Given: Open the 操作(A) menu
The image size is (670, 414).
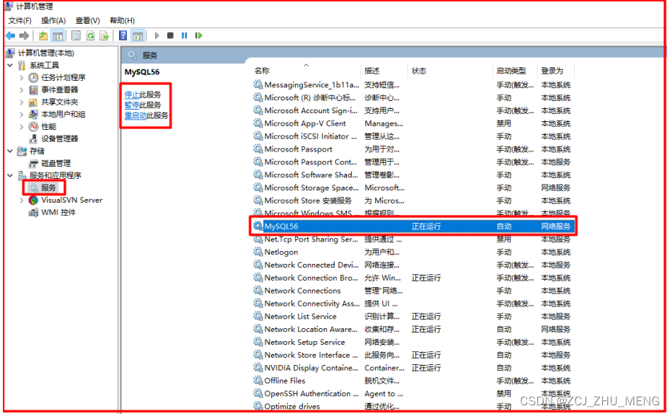Looking at the screenshot, I should click(53, 20).
